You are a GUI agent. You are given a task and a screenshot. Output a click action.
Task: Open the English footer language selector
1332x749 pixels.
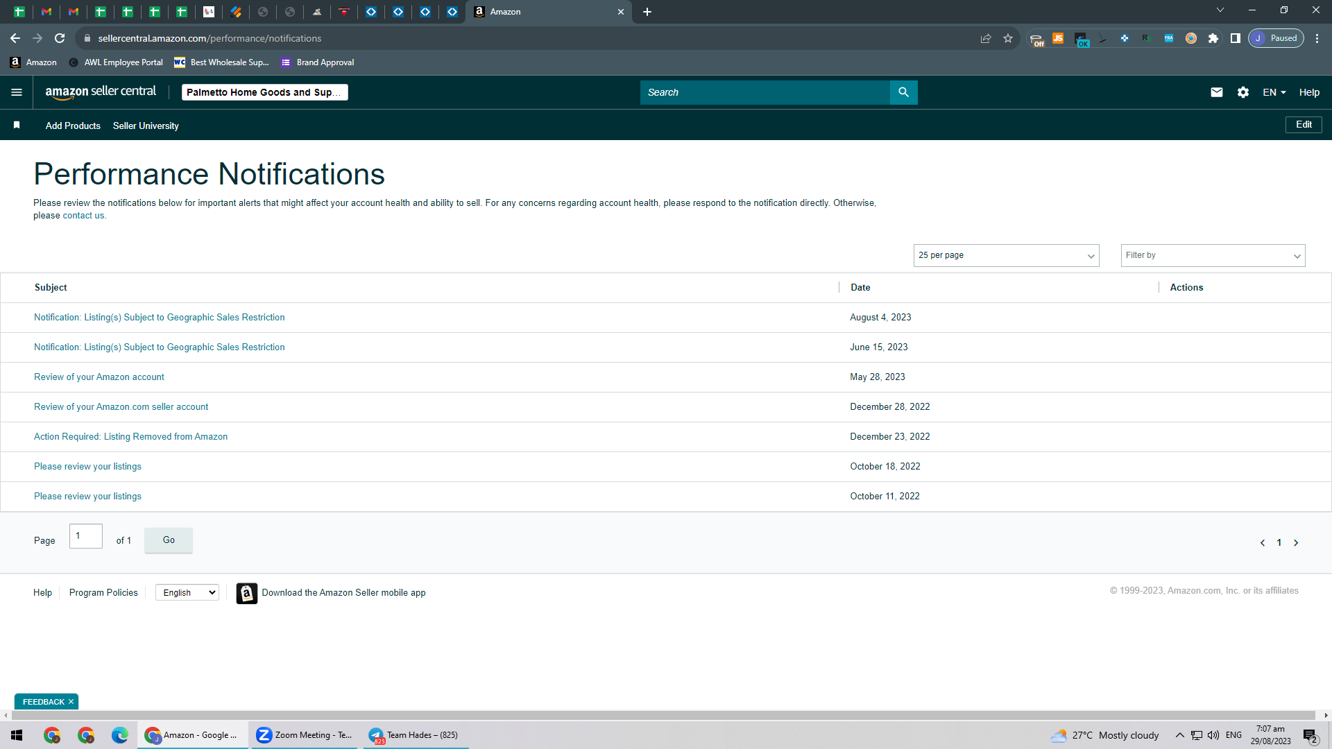pyautogui.click(x=187, y=593)
